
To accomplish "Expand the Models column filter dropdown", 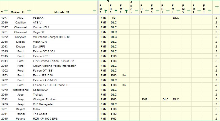I will [x=94, y=11].
